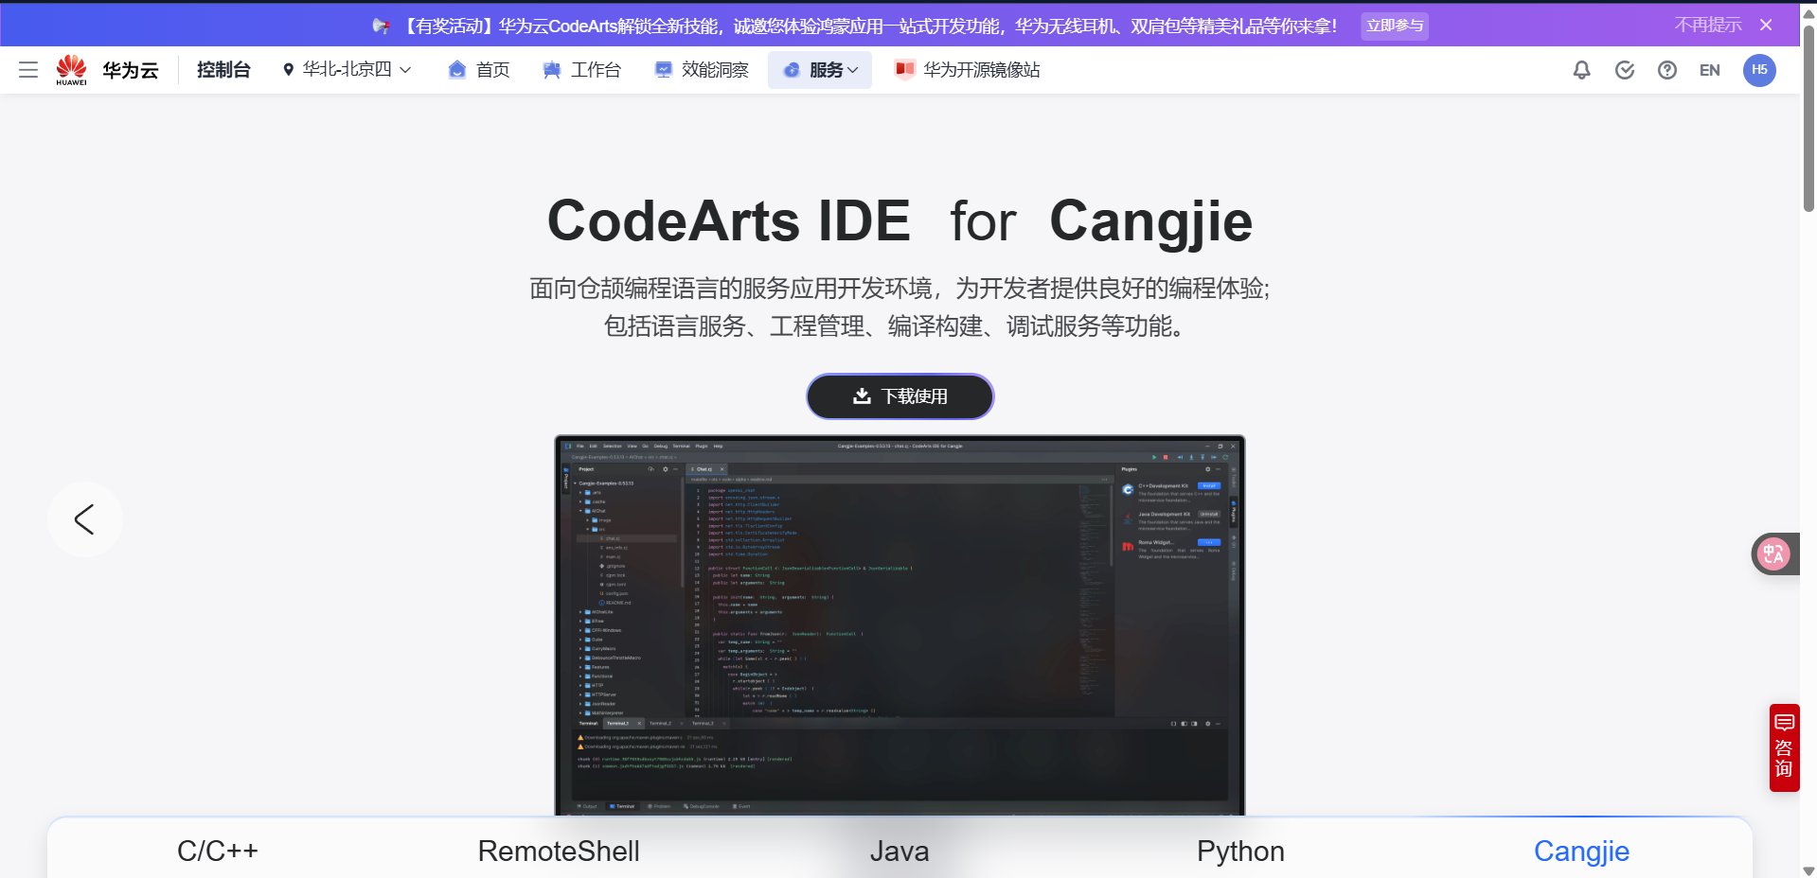Click the floating translate icon
The height and width of the screenshot is (878, 1817).
coord(1774,553)
